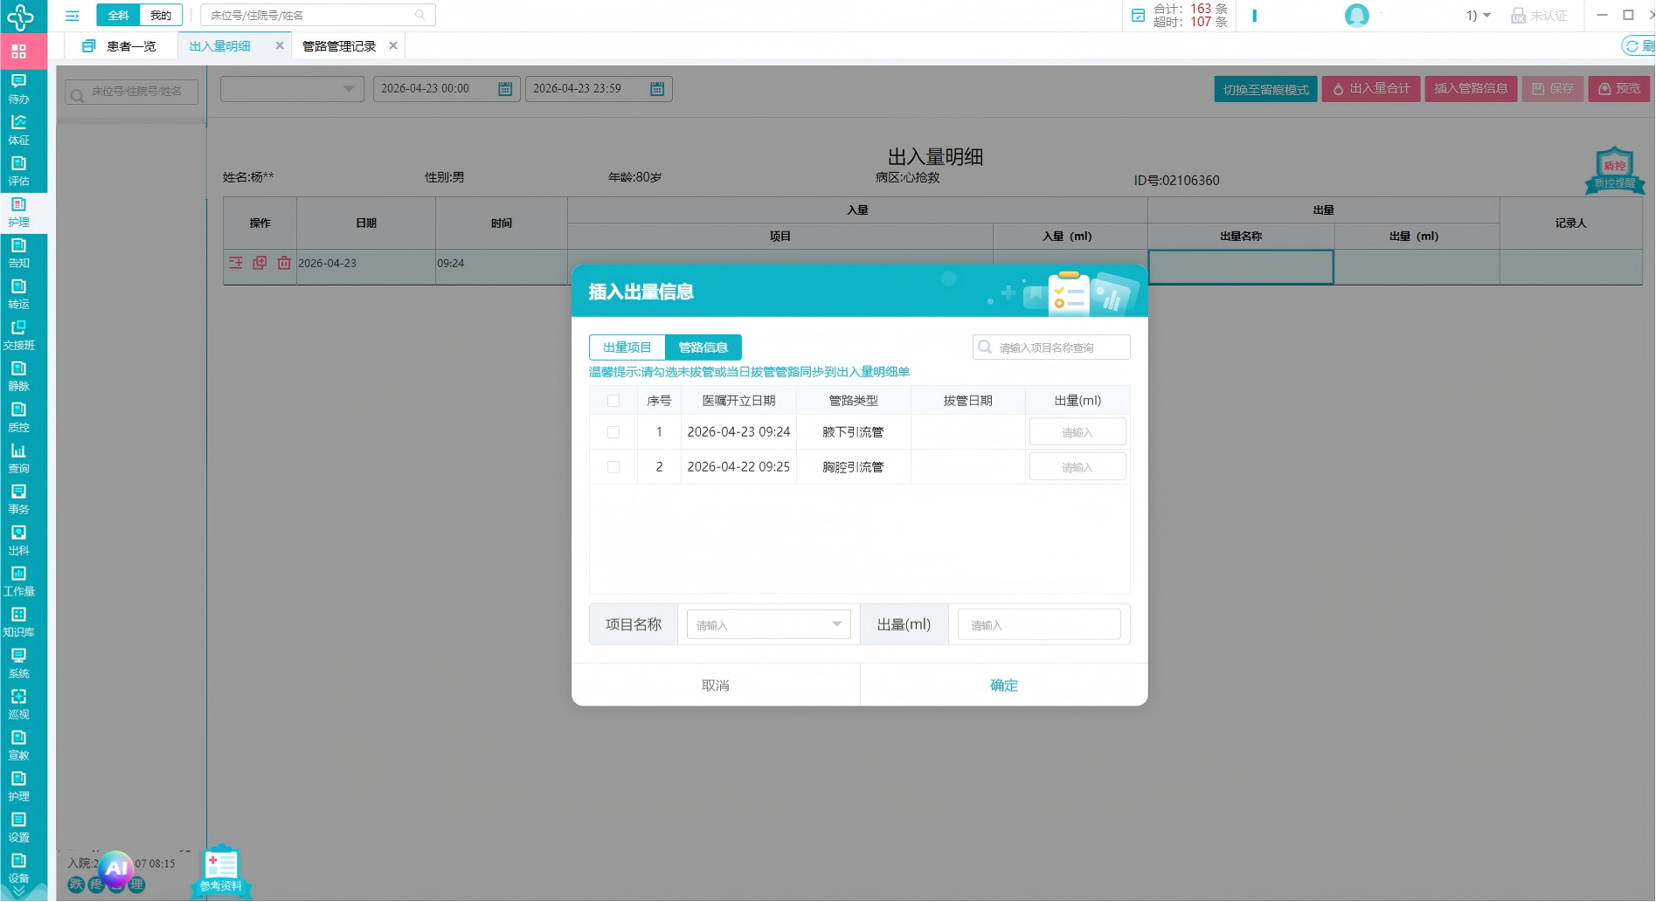This screenshot has height=902, width=1656.
Task: Open the start date calendar picker icon
Action: (x=505, y=89)
